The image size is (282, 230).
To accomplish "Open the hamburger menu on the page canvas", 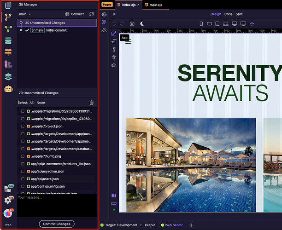I will pos(128,42).
